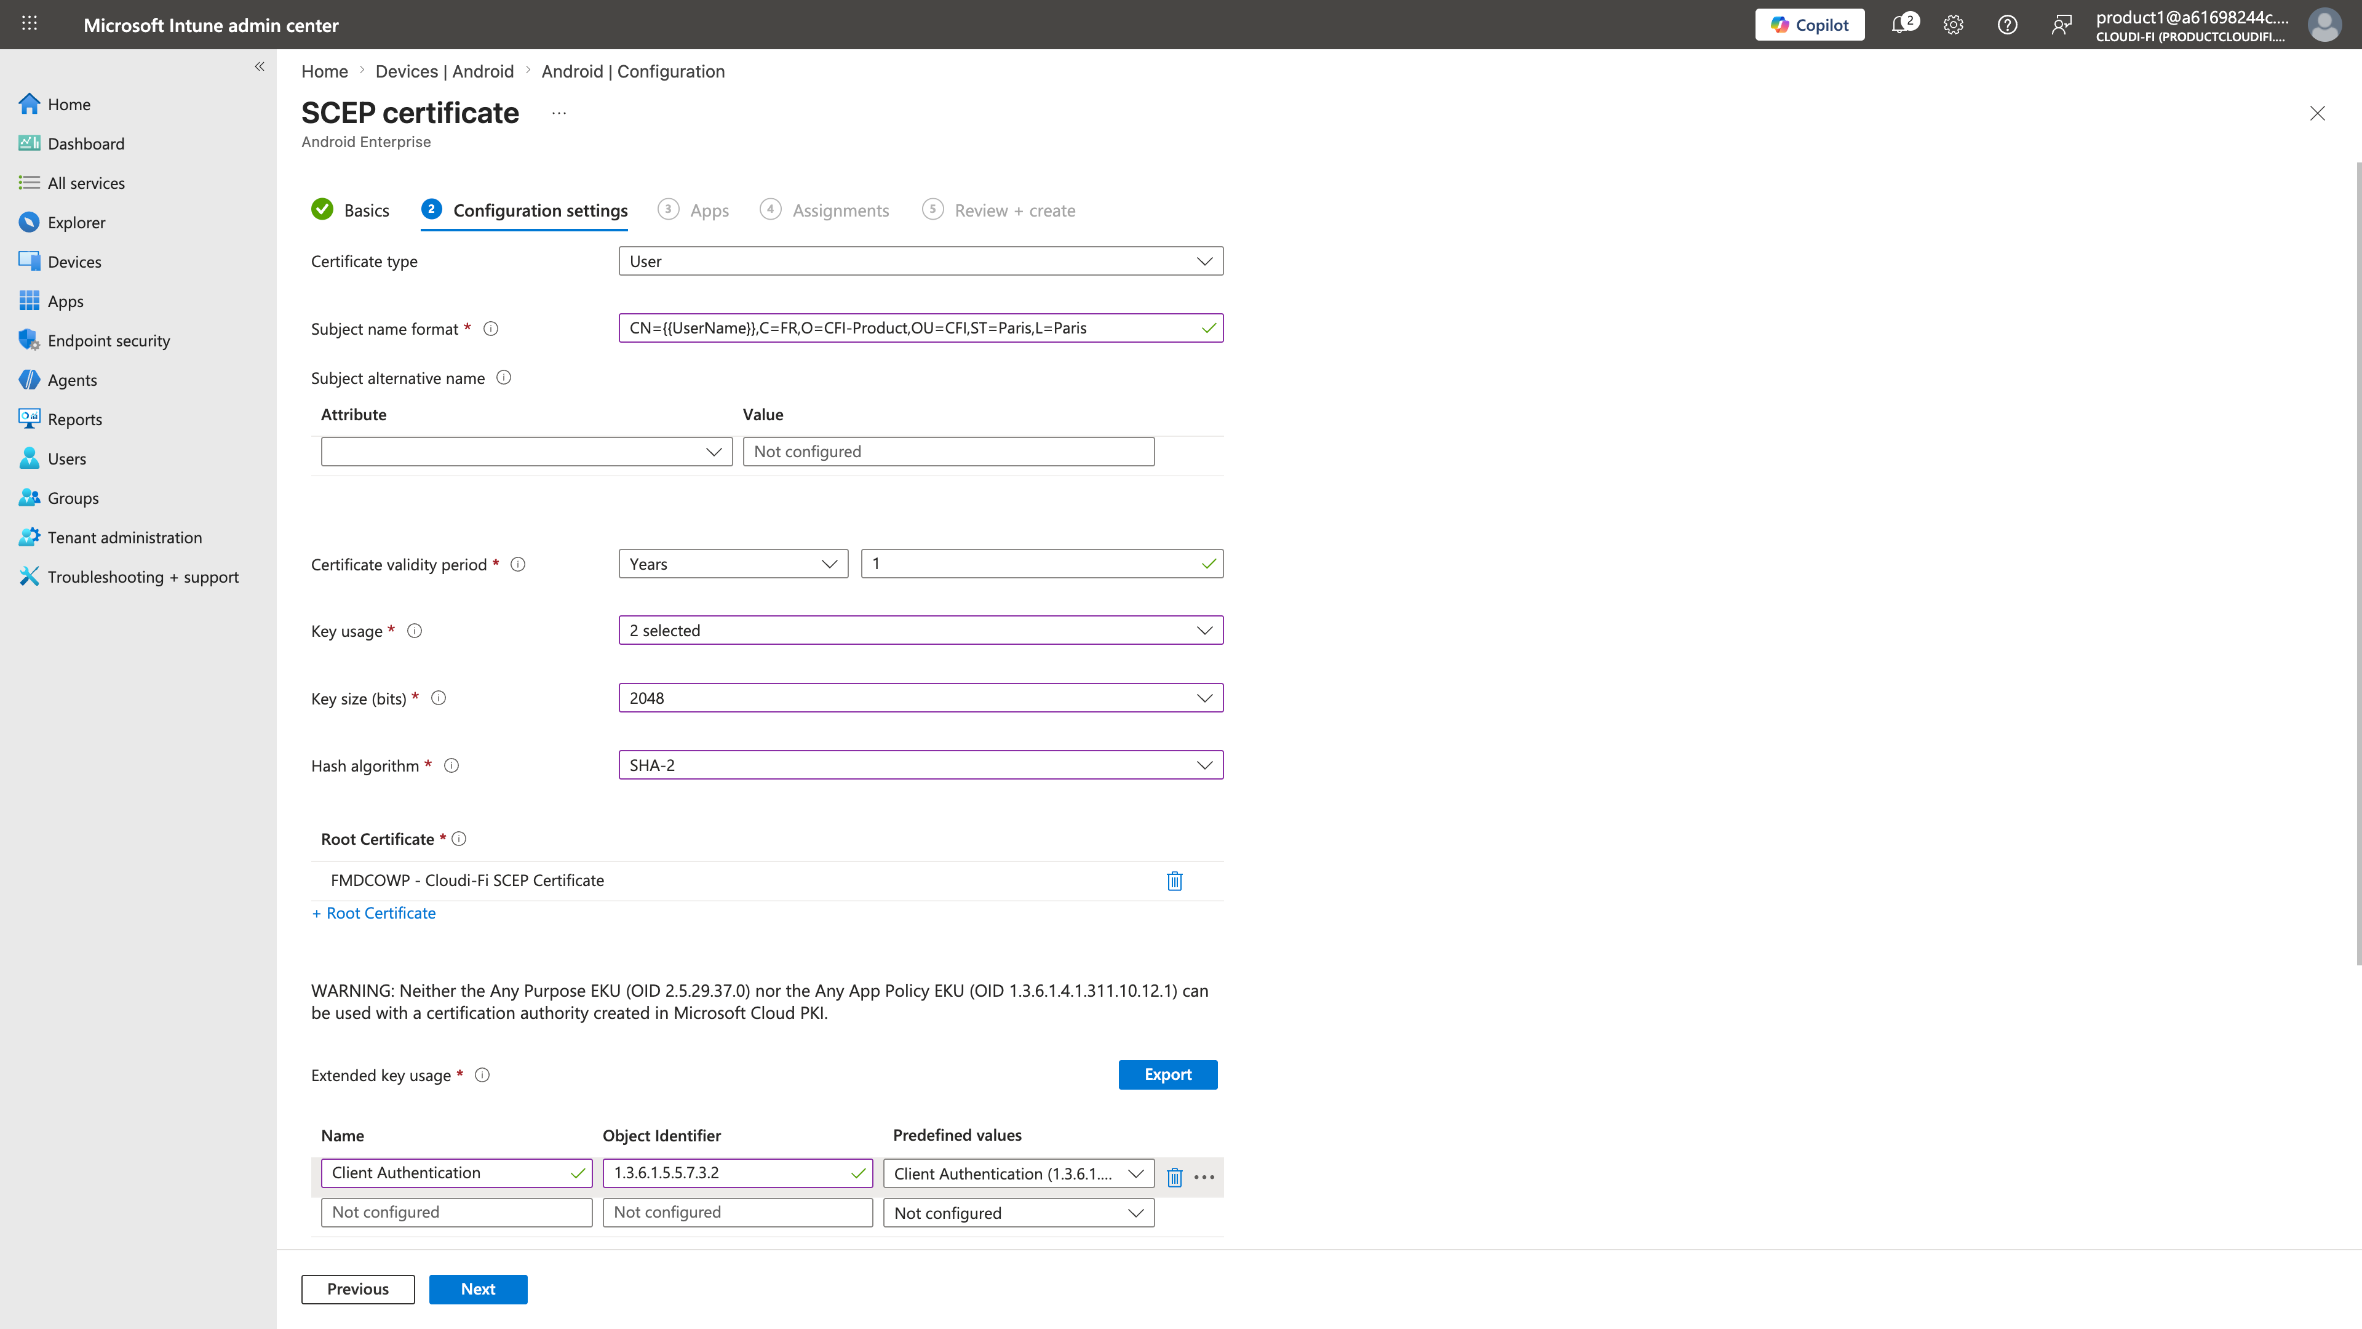The image size is (2362, 1329).
Task: Open Copilot
Action: 1809,25
